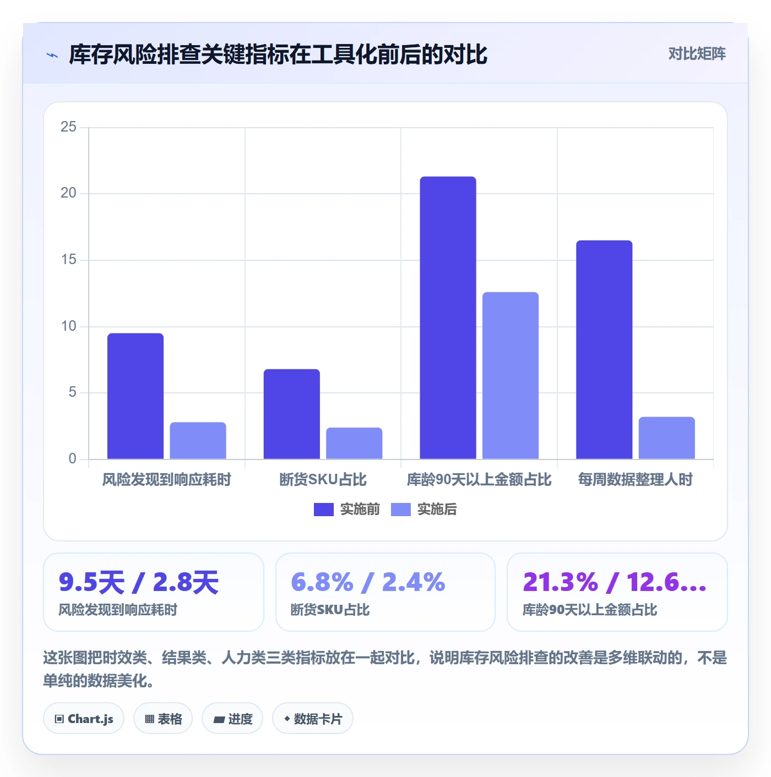This screenshot has height=777, width=771.
Task: Click the 断货SKU占比 axis label
Action: (x=323, y=480)
